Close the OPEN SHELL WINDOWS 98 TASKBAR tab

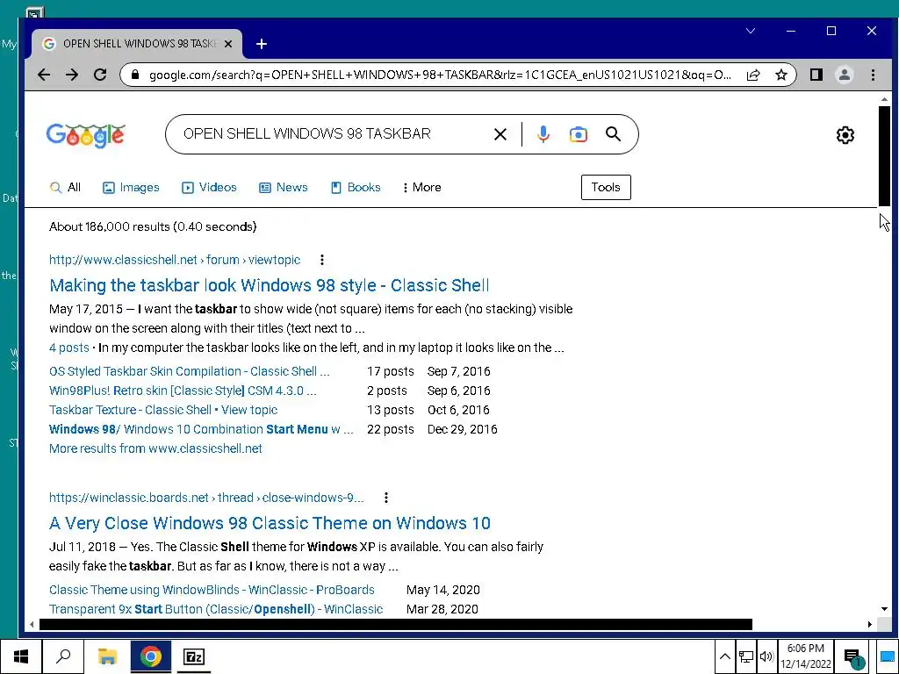228,44
